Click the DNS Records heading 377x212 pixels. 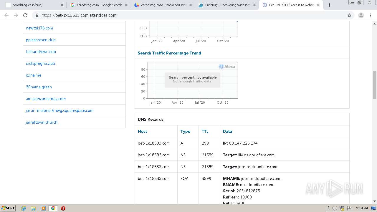(x=151, y=119)
